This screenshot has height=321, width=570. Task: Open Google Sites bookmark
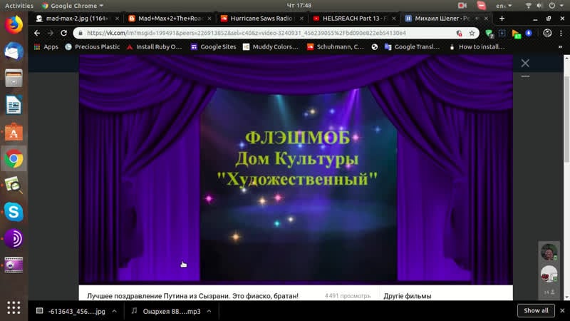click(213, 47)
